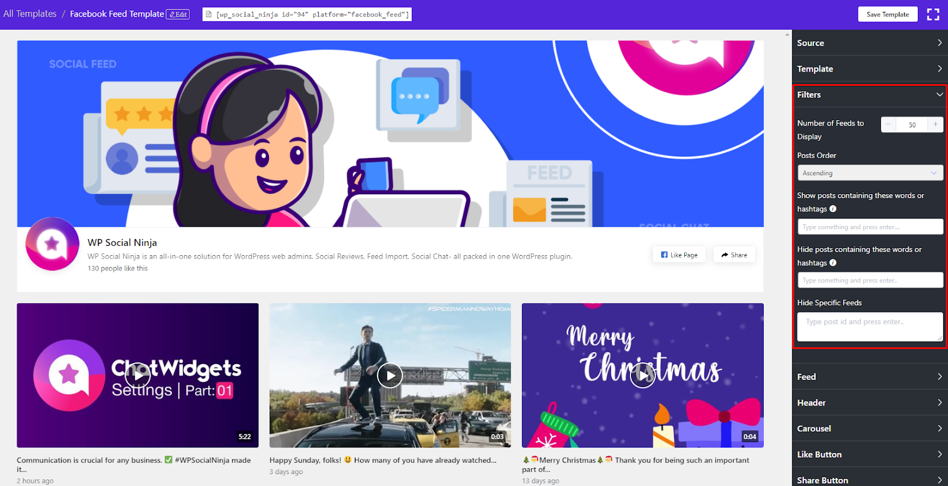Image resolution: width=948 pixels, height=486 pixels.
Task: Expand the Header settings section
Action: 870,403
